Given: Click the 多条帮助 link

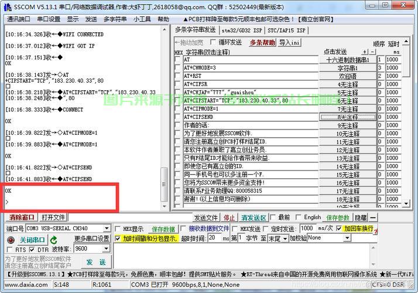Looking at the screenshot, I should (262, 42).
